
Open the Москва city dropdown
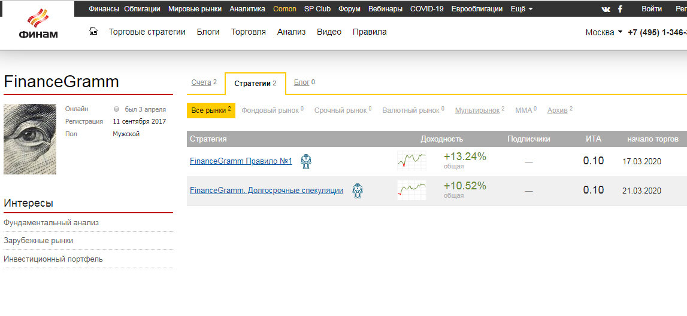point(604,32)
